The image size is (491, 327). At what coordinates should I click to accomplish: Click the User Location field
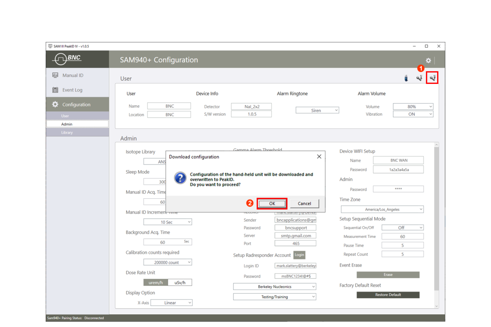[169, 114]
